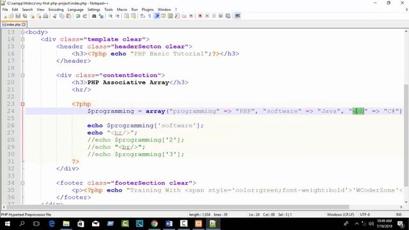The image size is (409, 230).
Task: Toggle Synchronize Horizontal Scrolling icon
Action: [134, 16]
